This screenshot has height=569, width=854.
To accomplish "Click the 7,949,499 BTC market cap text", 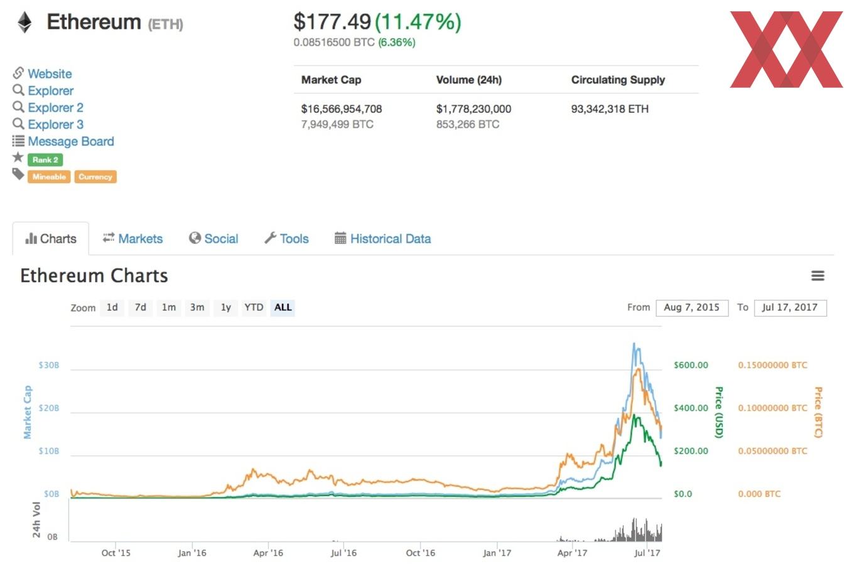I will pos(337,124).
